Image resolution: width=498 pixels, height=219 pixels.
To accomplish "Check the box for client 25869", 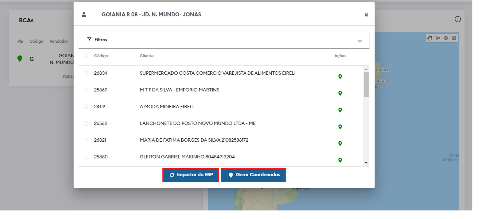I will 86,90.
